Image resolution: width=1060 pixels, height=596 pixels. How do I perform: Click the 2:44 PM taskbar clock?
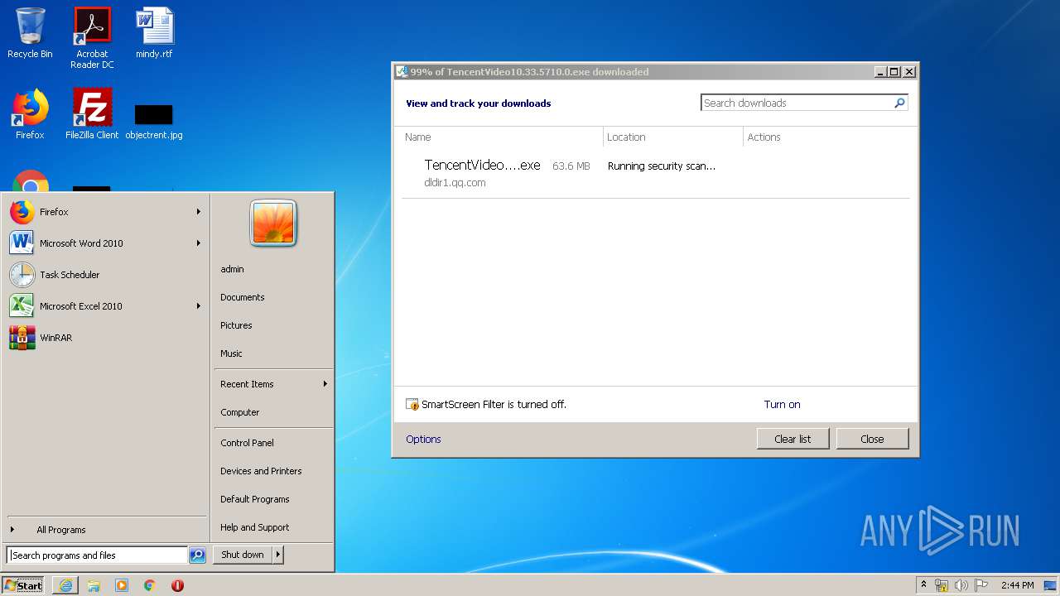[x=1017, y=585]
